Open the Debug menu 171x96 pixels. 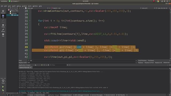click(x=19, y=6)
